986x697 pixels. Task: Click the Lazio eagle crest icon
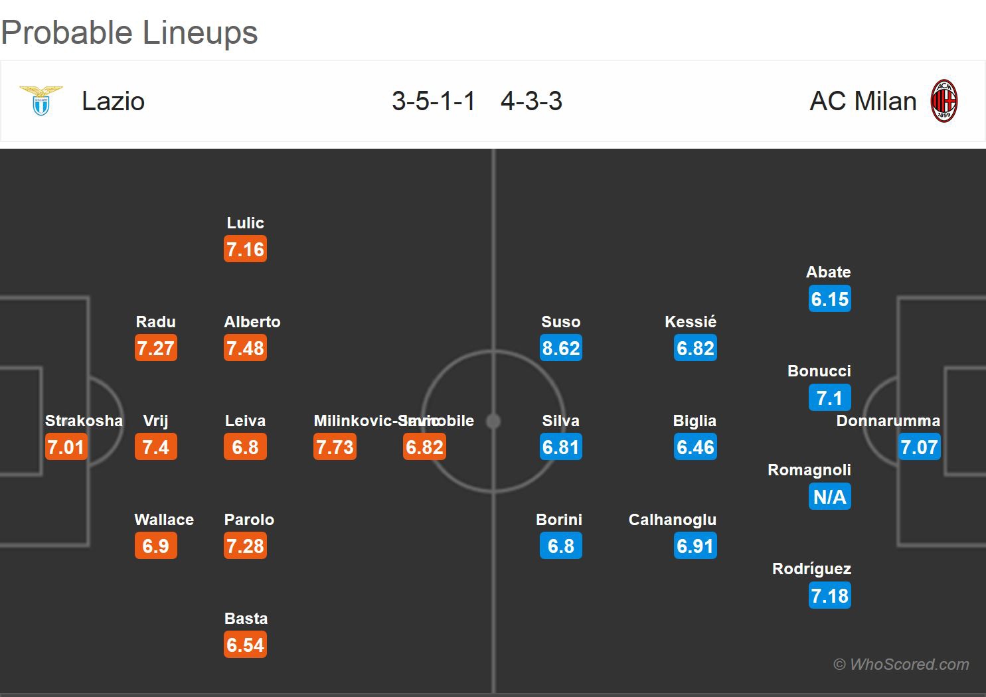41,101
